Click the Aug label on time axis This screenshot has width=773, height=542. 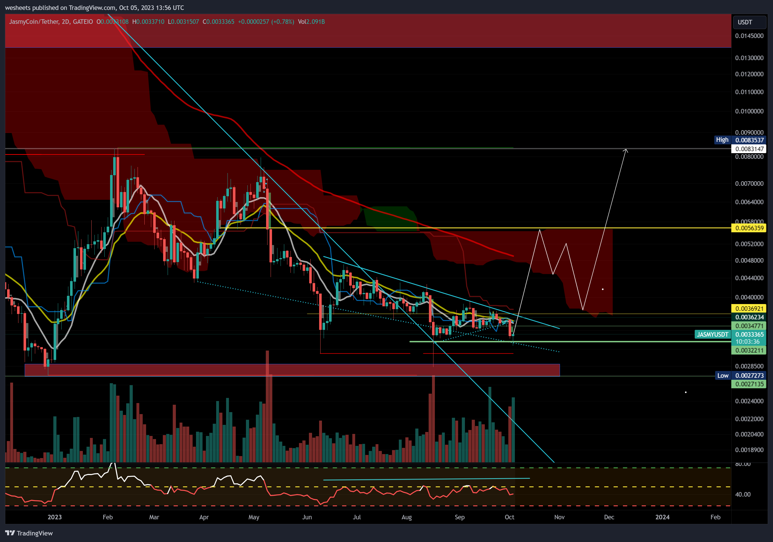coord(407,517)
